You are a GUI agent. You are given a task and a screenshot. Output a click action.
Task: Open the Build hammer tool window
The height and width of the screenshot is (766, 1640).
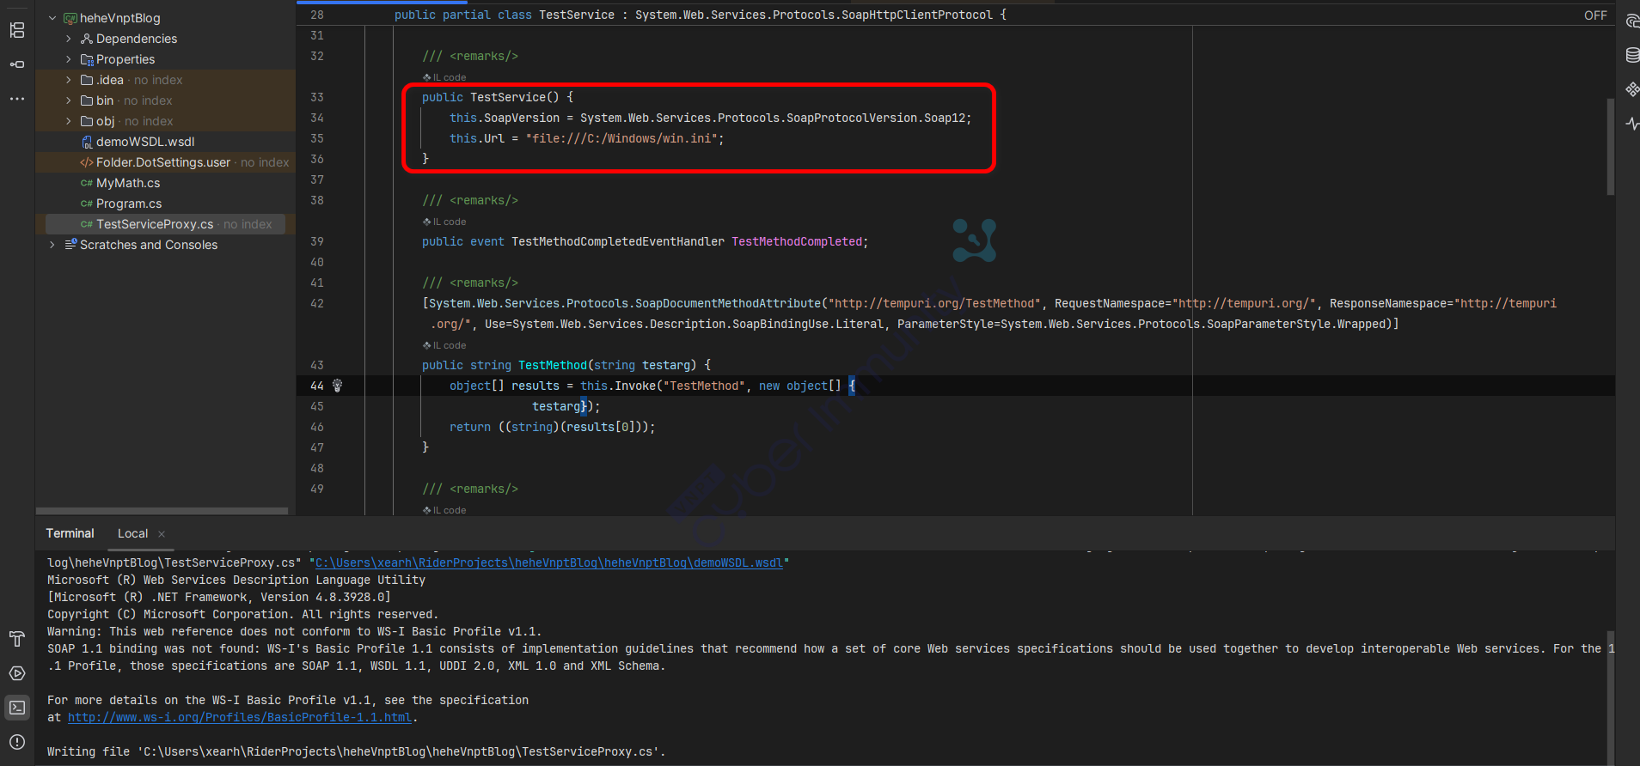[17, 639]
